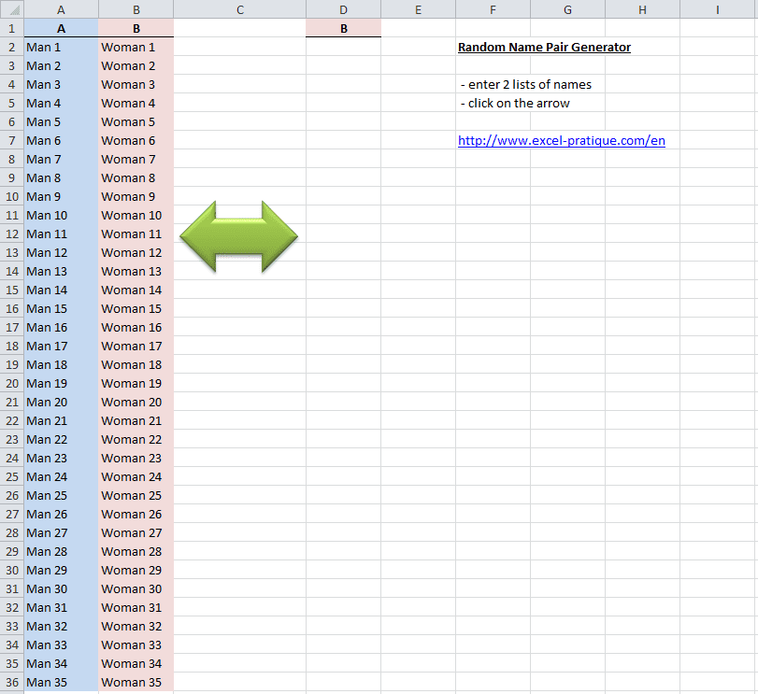Select cell 'Woman 11'

(x=136, y=234)
